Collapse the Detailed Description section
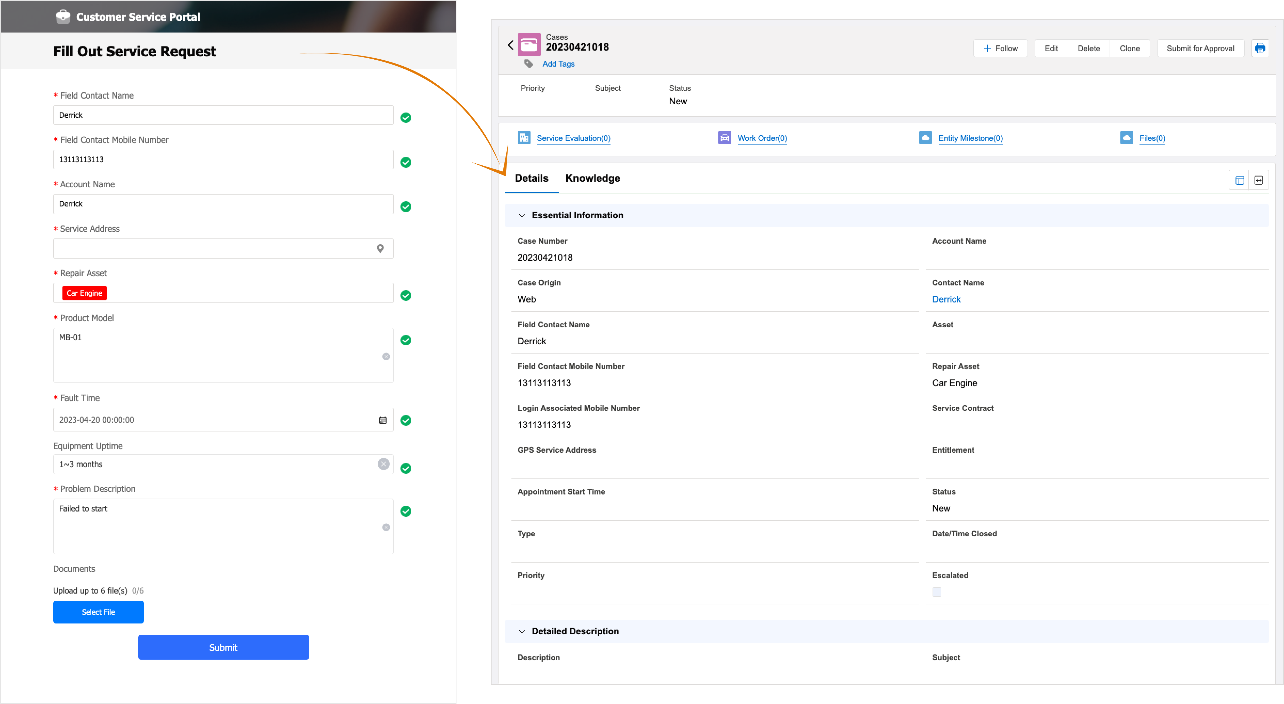 tap(522, 631)
